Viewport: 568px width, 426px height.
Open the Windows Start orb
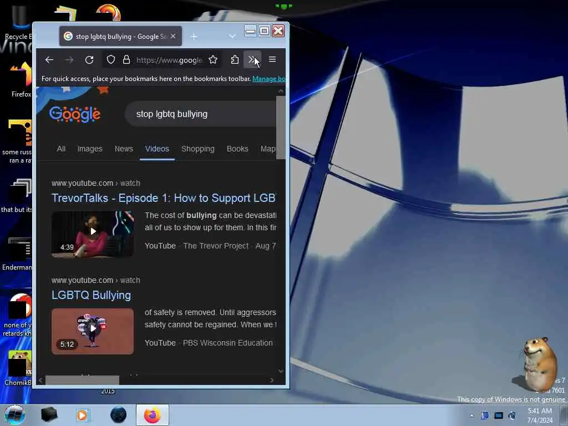(15, 415)
